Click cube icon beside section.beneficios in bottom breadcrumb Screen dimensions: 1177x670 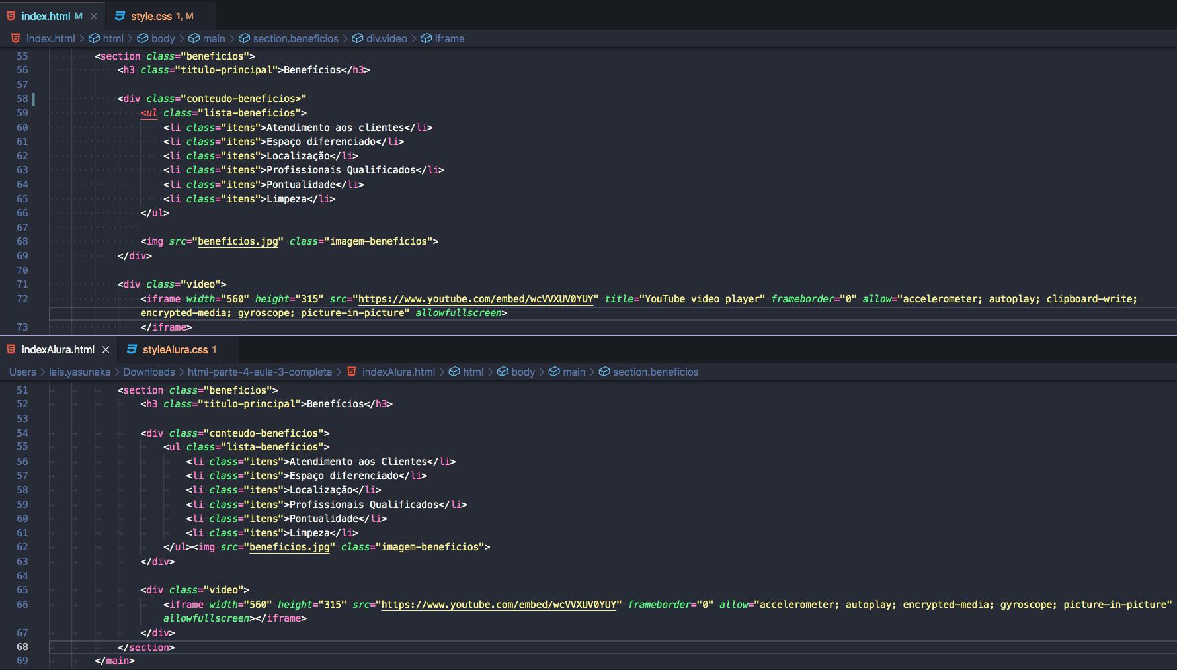604,372
